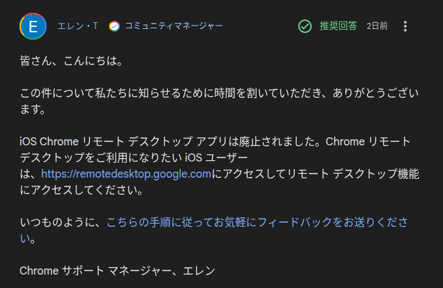Click the line starting この件について私たちに

219,93
